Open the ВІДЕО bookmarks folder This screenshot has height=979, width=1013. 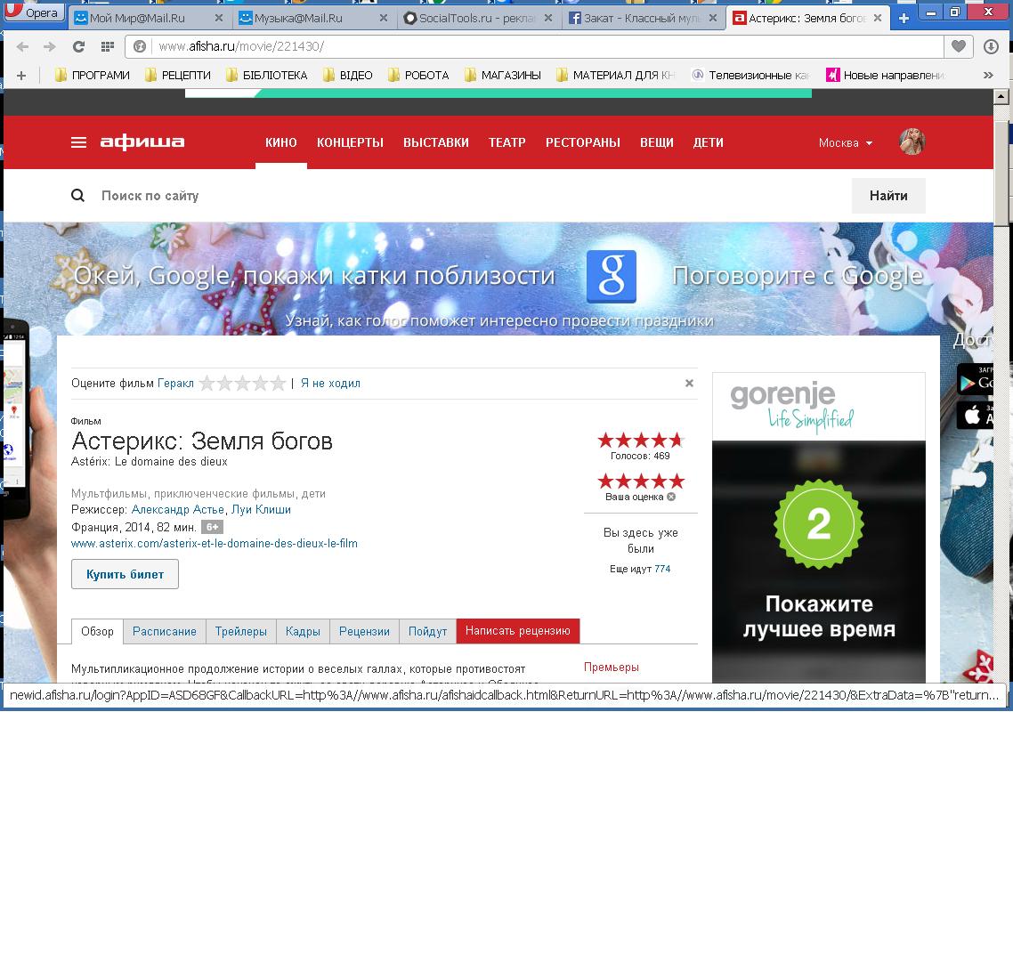348,76
